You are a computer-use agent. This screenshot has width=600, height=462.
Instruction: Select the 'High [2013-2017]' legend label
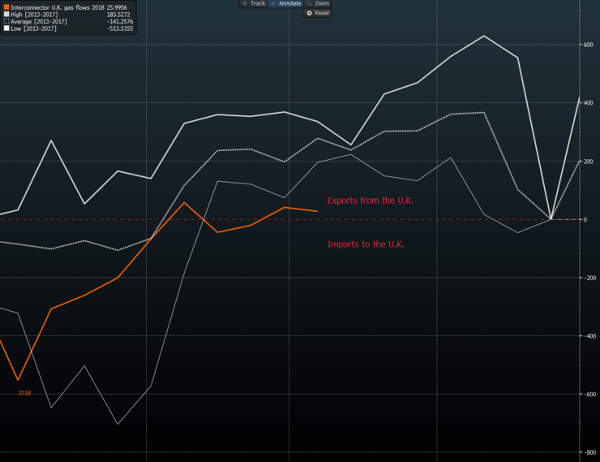(34, 15)
